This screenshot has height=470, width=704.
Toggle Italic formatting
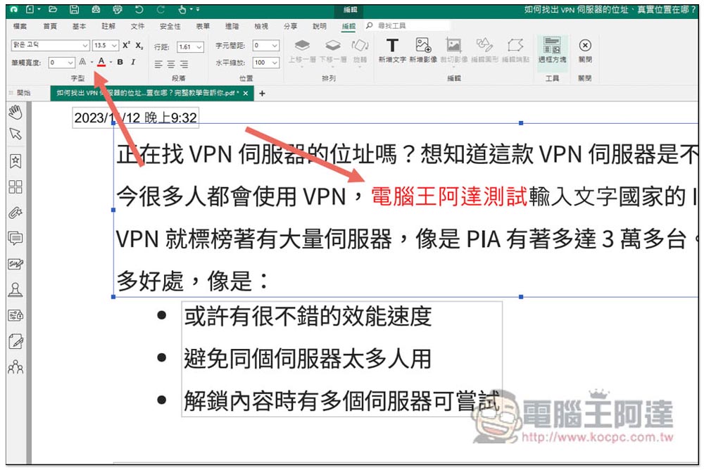tap(133, 62)
